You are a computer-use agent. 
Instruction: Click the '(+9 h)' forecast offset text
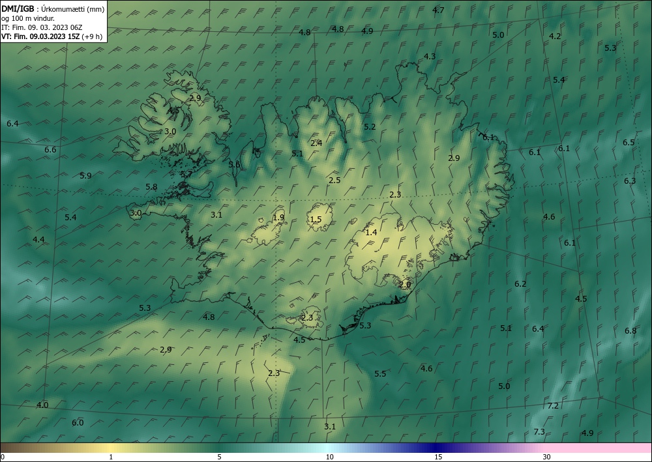coord(92,36)
